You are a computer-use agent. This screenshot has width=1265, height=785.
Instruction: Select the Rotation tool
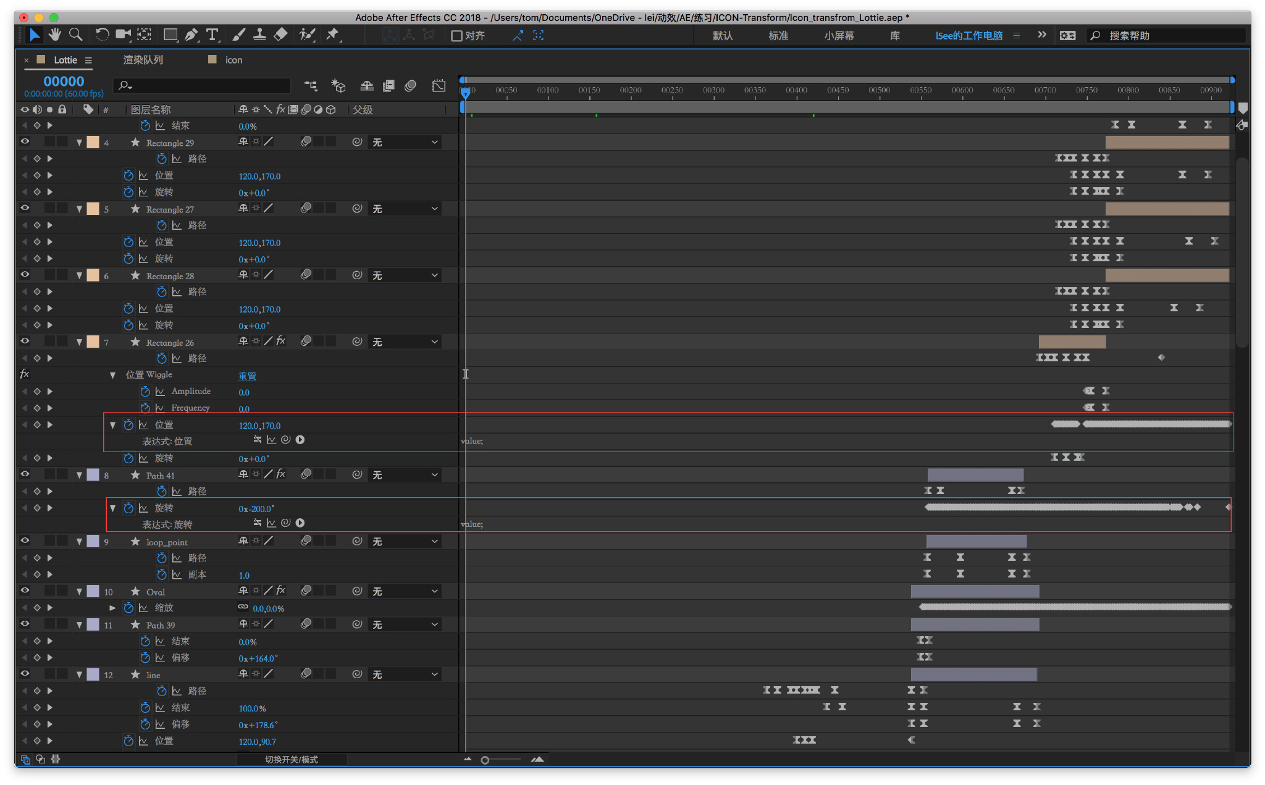(x=103, y=35)
